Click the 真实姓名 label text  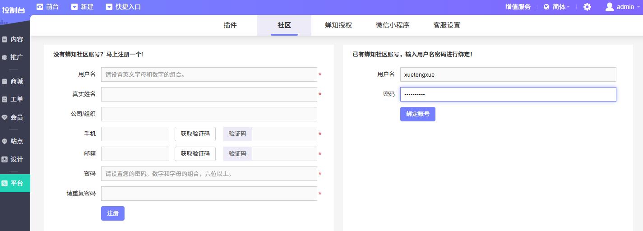coord(84,94)
